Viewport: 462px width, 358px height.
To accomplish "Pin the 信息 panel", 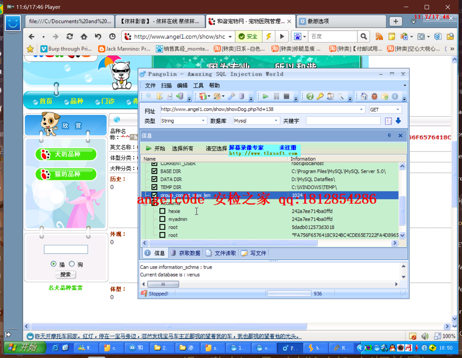I will 390,136.
